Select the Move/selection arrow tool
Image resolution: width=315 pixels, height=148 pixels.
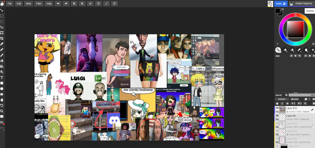(2, 10)
